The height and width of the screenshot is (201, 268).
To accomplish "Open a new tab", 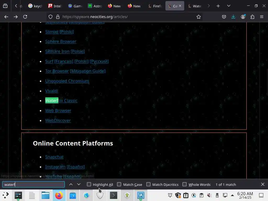I will [218, 6].
